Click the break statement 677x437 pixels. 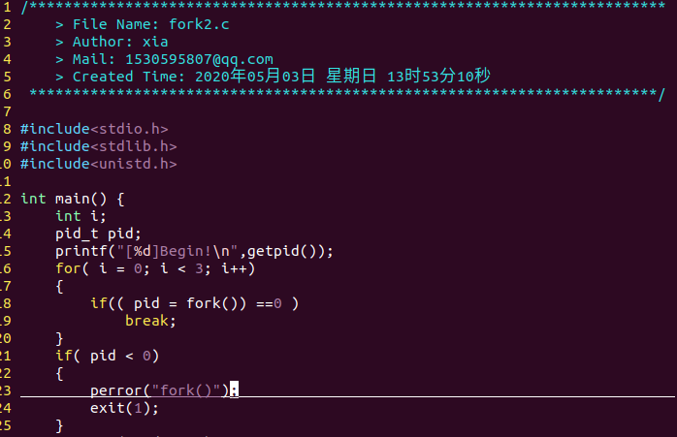pyautogui.click(x=150, y=321)
